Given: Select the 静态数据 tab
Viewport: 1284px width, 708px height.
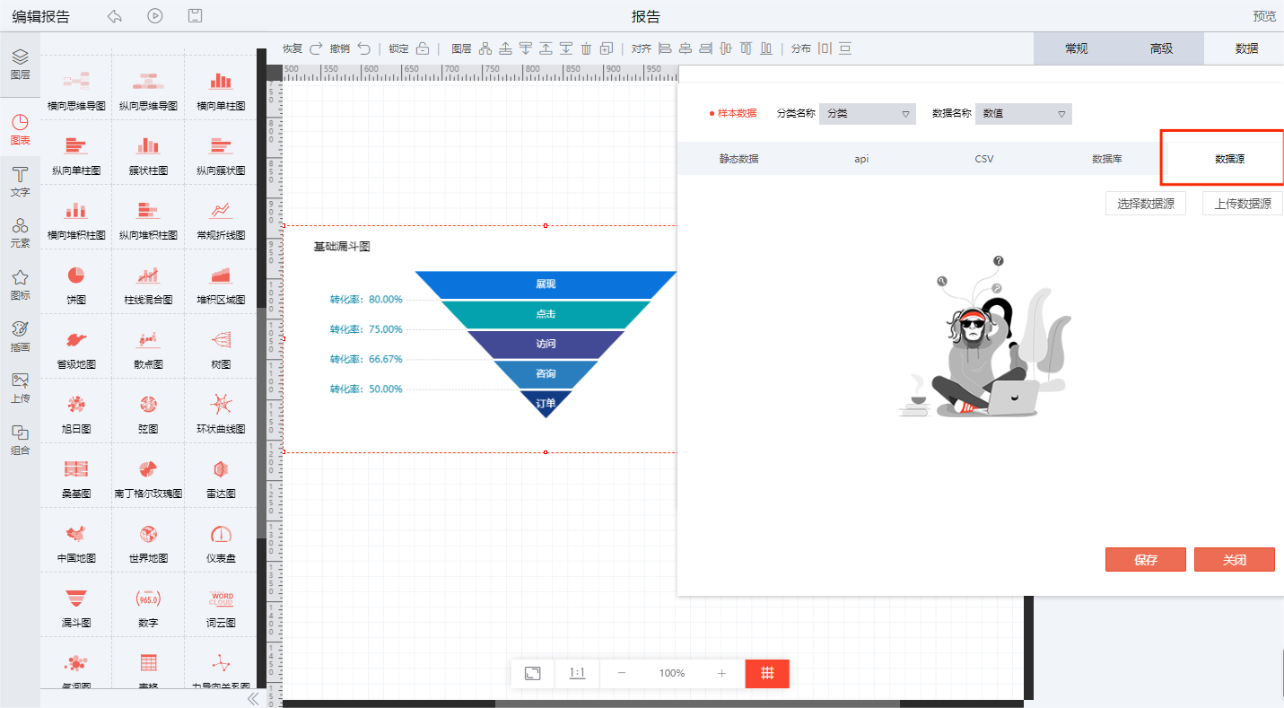Looking at the screenshot, I should (738, 159).
